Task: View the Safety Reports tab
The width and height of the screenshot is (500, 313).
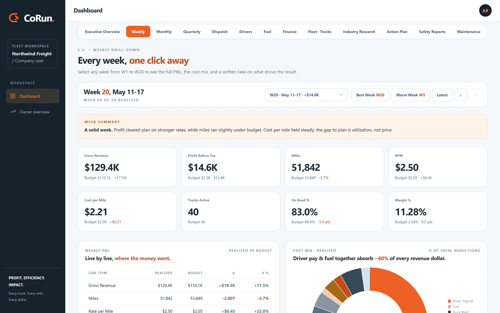Action: [432, 32]
